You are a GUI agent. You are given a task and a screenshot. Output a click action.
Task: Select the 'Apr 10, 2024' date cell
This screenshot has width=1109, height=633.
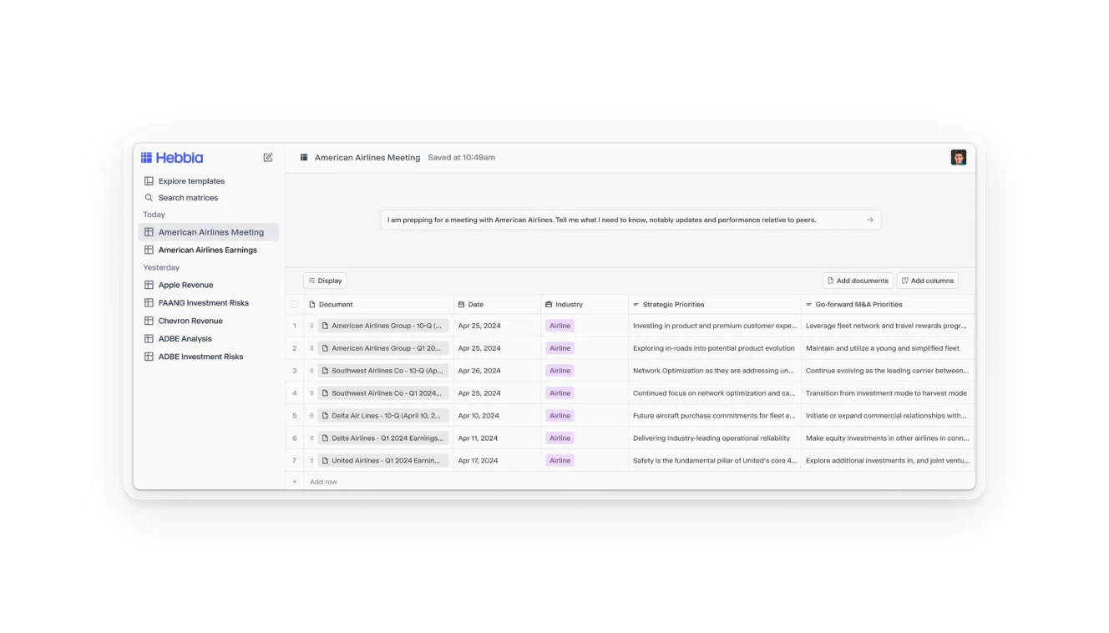pos(497,416)
